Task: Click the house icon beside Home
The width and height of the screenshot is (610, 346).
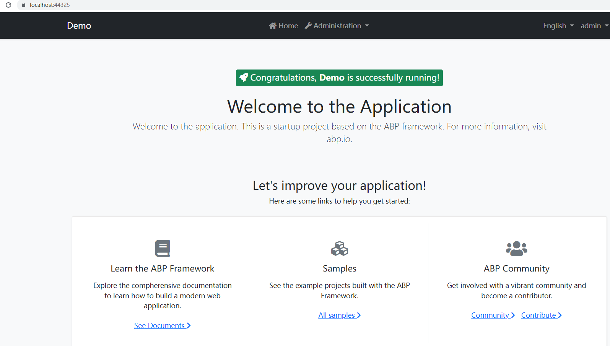Action: click(x=272, y=26)
